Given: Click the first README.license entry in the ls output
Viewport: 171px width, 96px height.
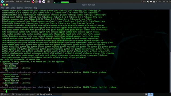Looking at the screenshot, I should [90, 72].
